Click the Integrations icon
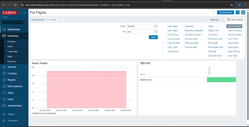The image size is (249, 127). point(4,121)
